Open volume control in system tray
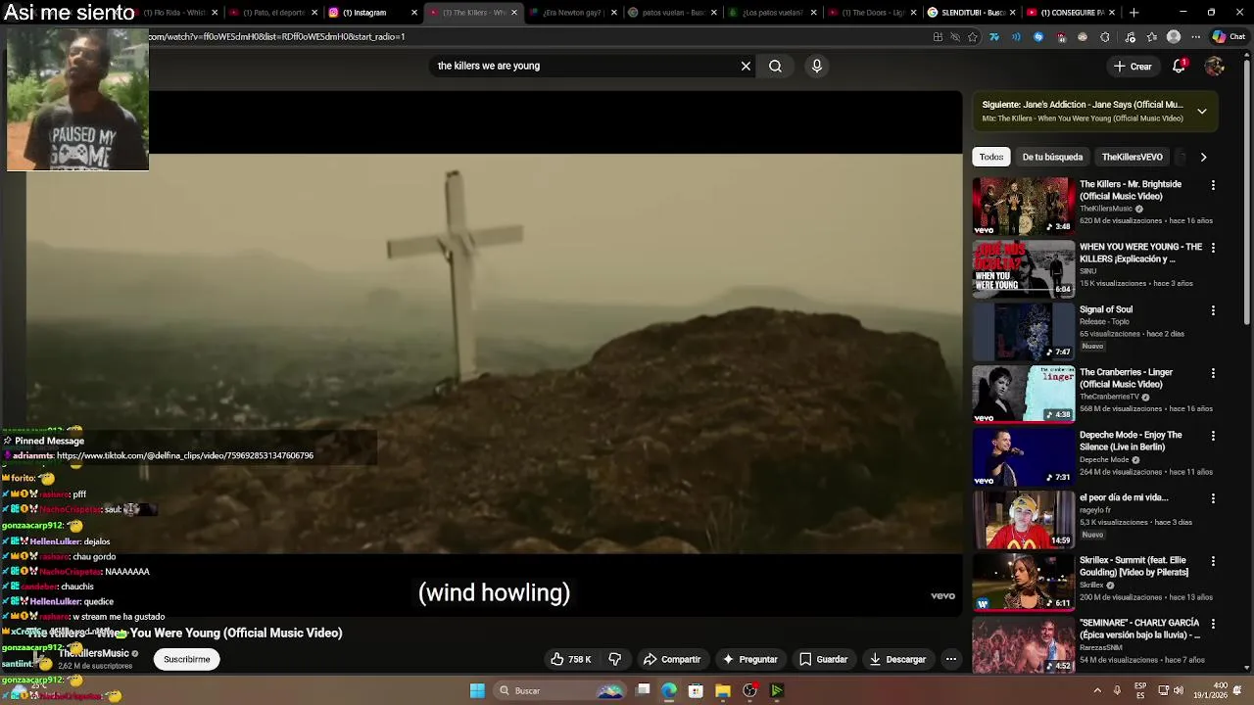Image resolution: width=1254 pixels, height=705 pixels. point(1179,690)
